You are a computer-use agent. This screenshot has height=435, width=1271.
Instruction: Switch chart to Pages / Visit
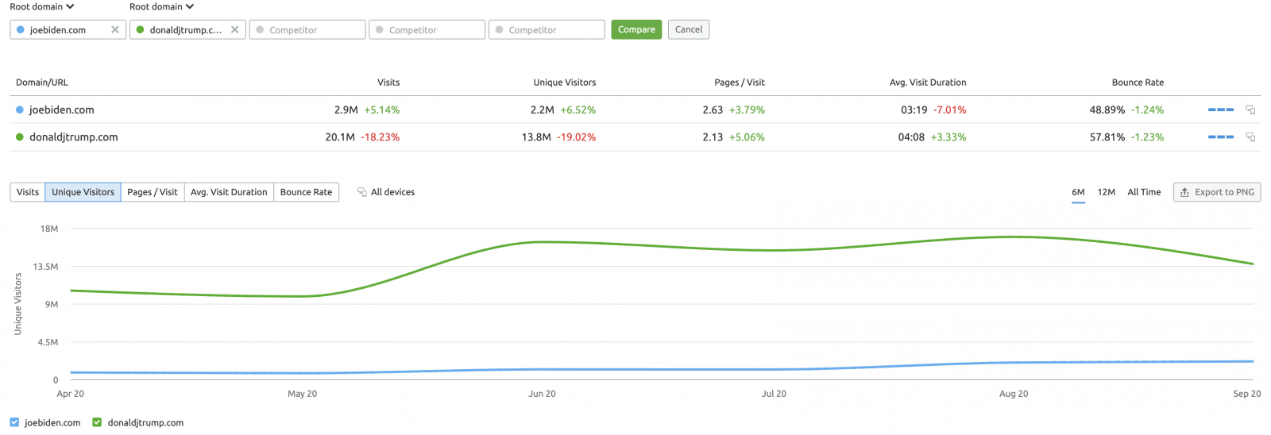pyautogui.click(x=153, y=192)
